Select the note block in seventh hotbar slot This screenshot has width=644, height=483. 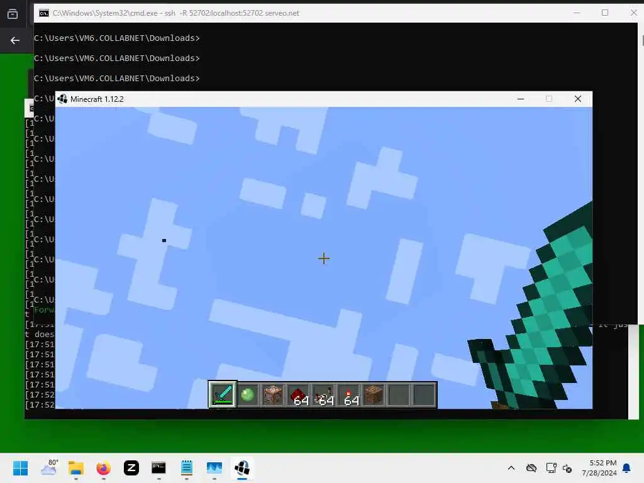point(374,395)
